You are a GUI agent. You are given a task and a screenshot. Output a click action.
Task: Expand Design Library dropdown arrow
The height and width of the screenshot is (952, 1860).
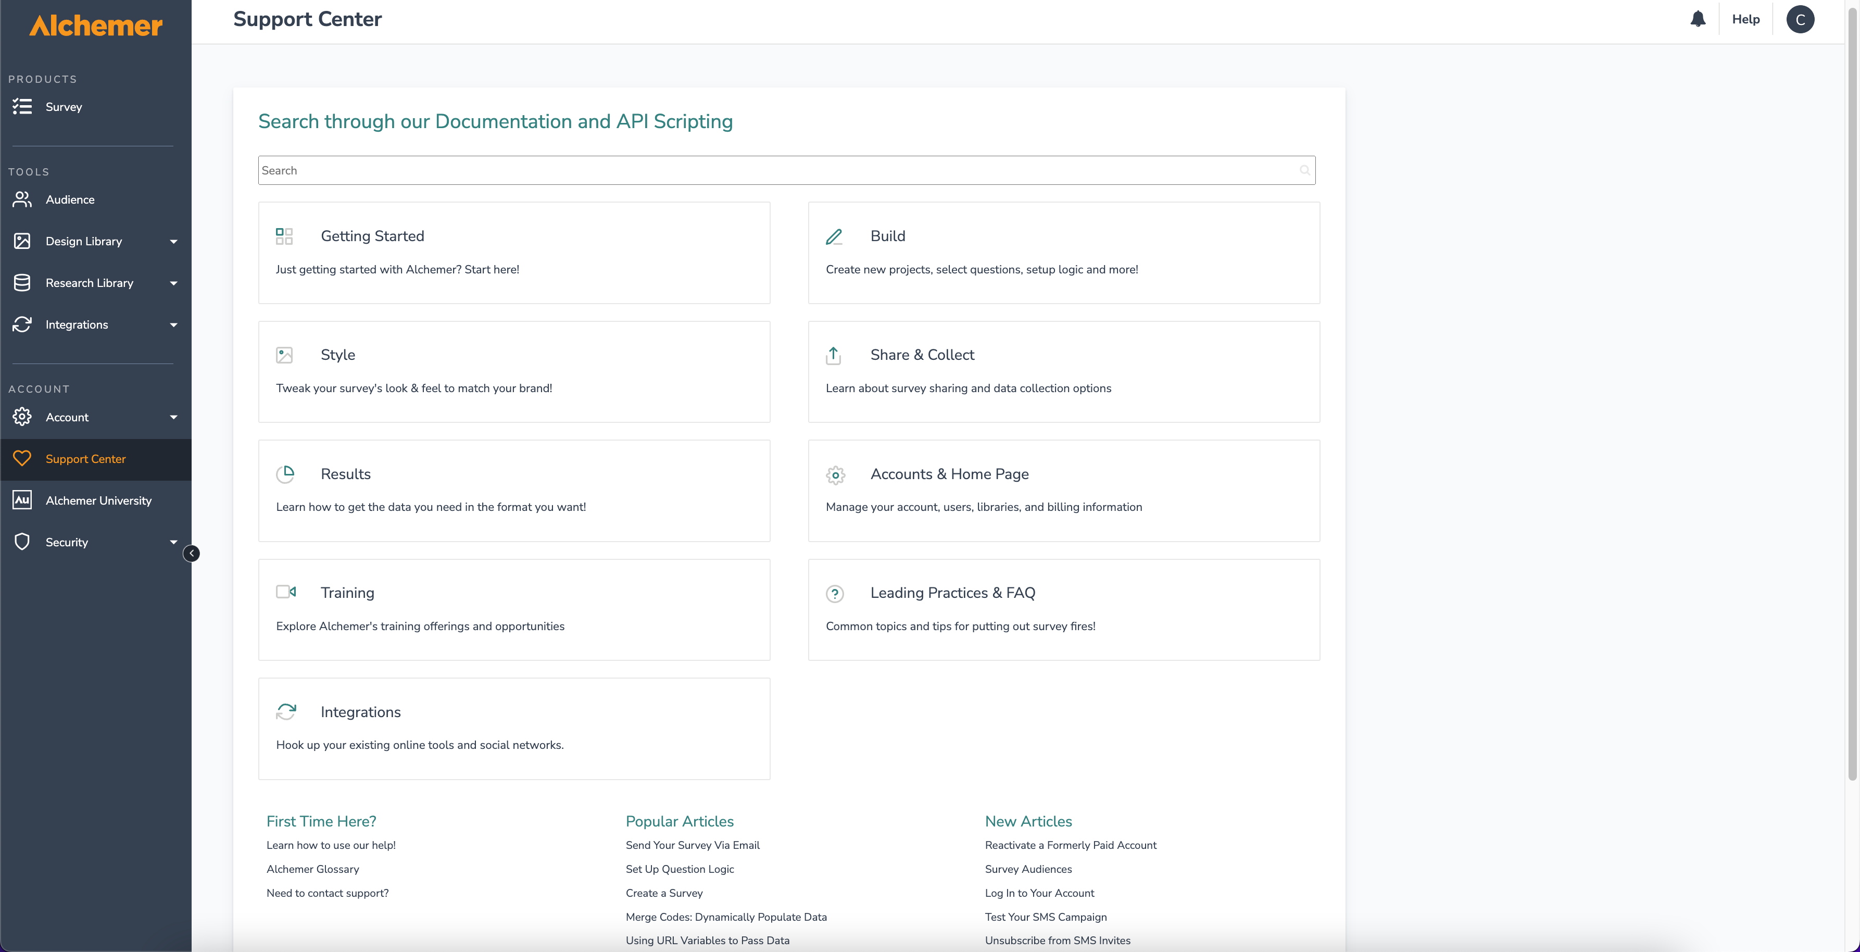[173, 242]
